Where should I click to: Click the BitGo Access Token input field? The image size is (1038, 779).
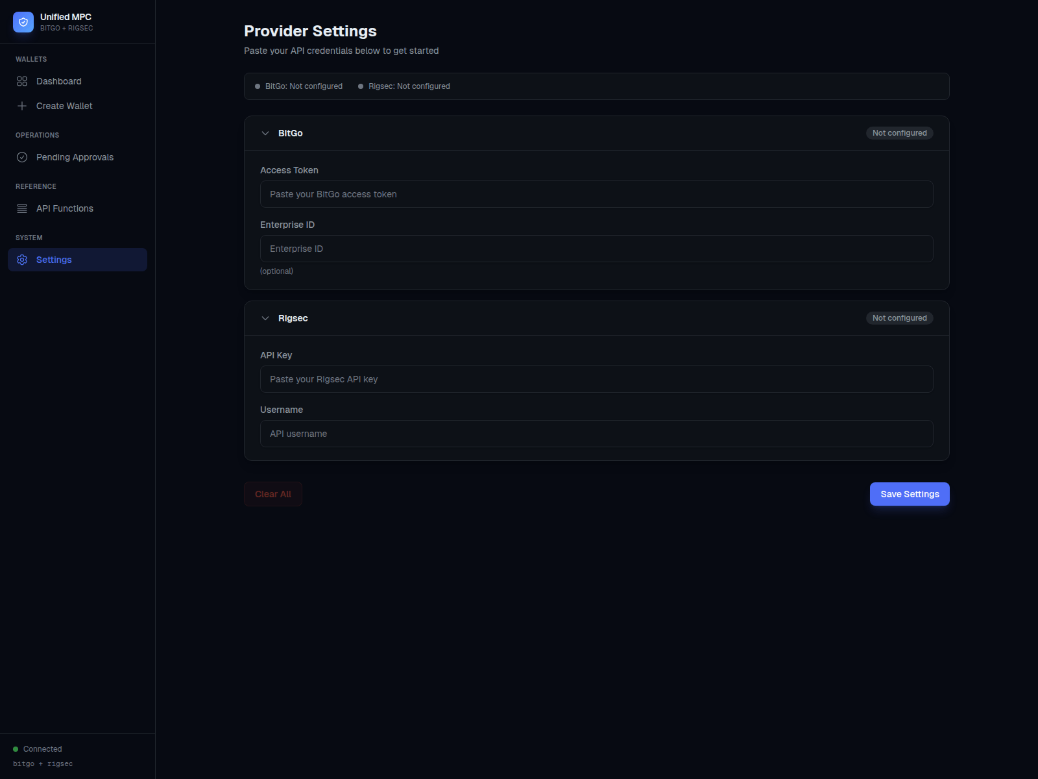[596, 193]
